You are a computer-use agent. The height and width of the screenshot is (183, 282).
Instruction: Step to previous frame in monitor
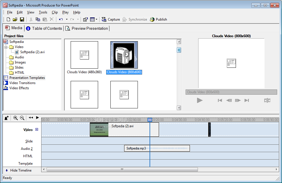(x=229, y=100)
